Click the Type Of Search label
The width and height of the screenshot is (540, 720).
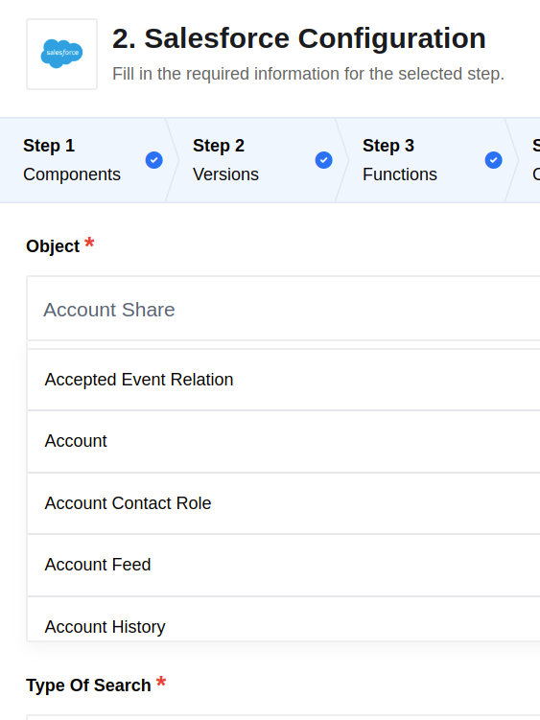(88, 685)
